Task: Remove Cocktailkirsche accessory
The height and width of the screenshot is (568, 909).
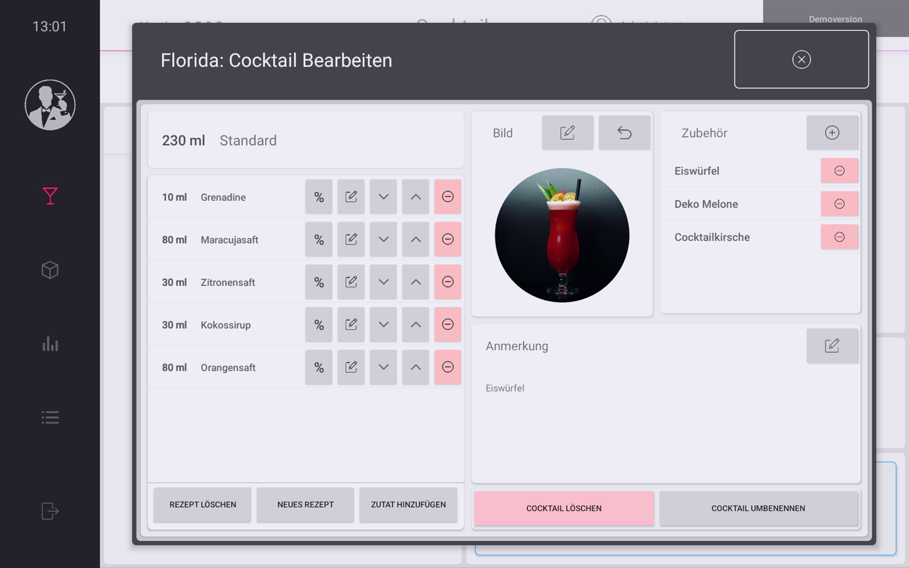Action: (x=839, y=237)
